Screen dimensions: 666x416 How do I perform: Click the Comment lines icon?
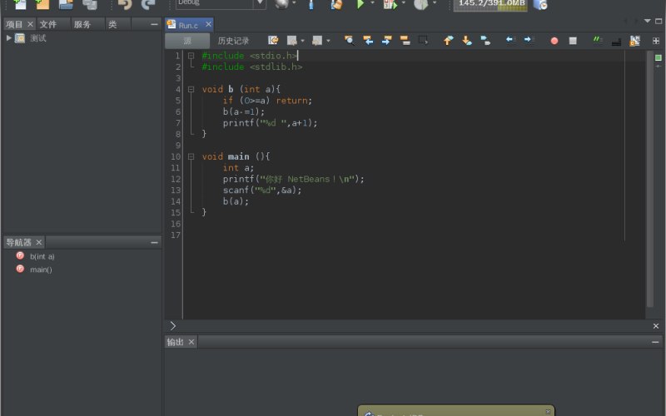[x=598, y=40]
